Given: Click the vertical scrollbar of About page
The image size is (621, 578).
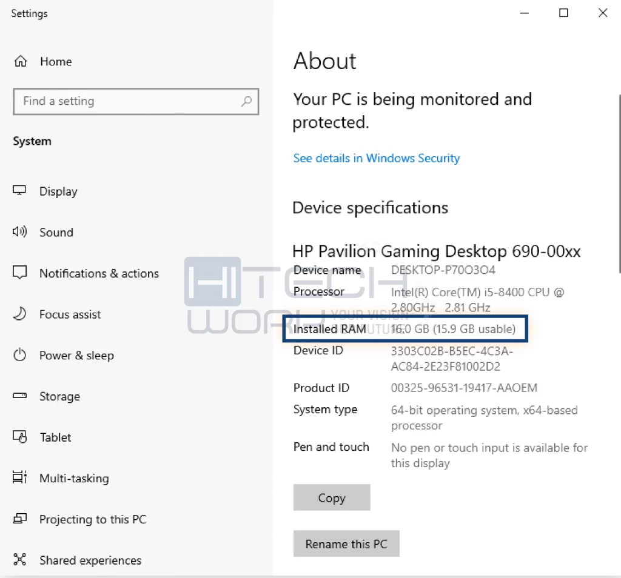Looking at the screenshot, I should [x=619, y=184].
